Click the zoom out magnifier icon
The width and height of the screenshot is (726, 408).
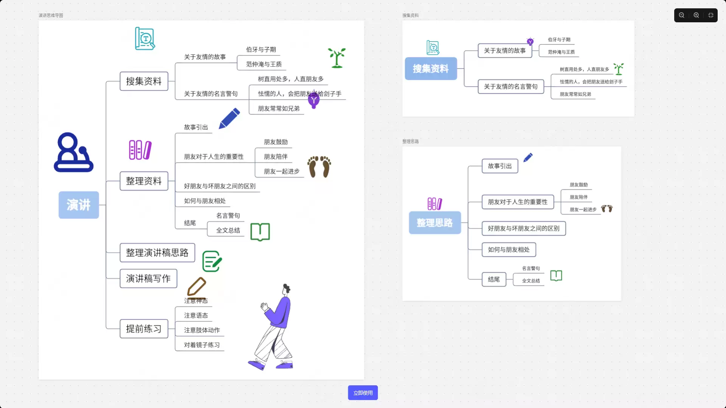(681, 15)
